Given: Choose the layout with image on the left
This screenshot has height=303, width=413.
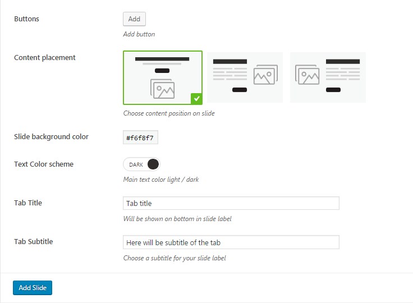Looking at the screenshot, I should (328, 77).
